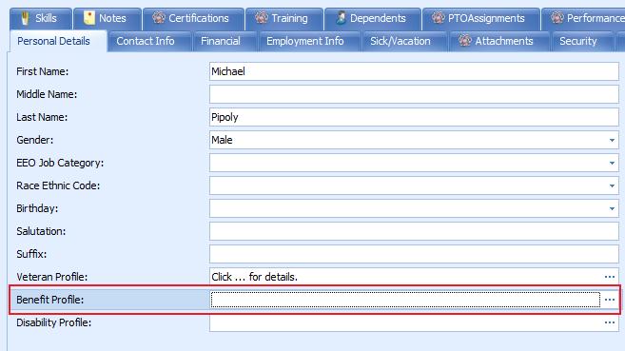Switch to the Contact Info tab
625x351 pixels.
[x=149, y=41]
